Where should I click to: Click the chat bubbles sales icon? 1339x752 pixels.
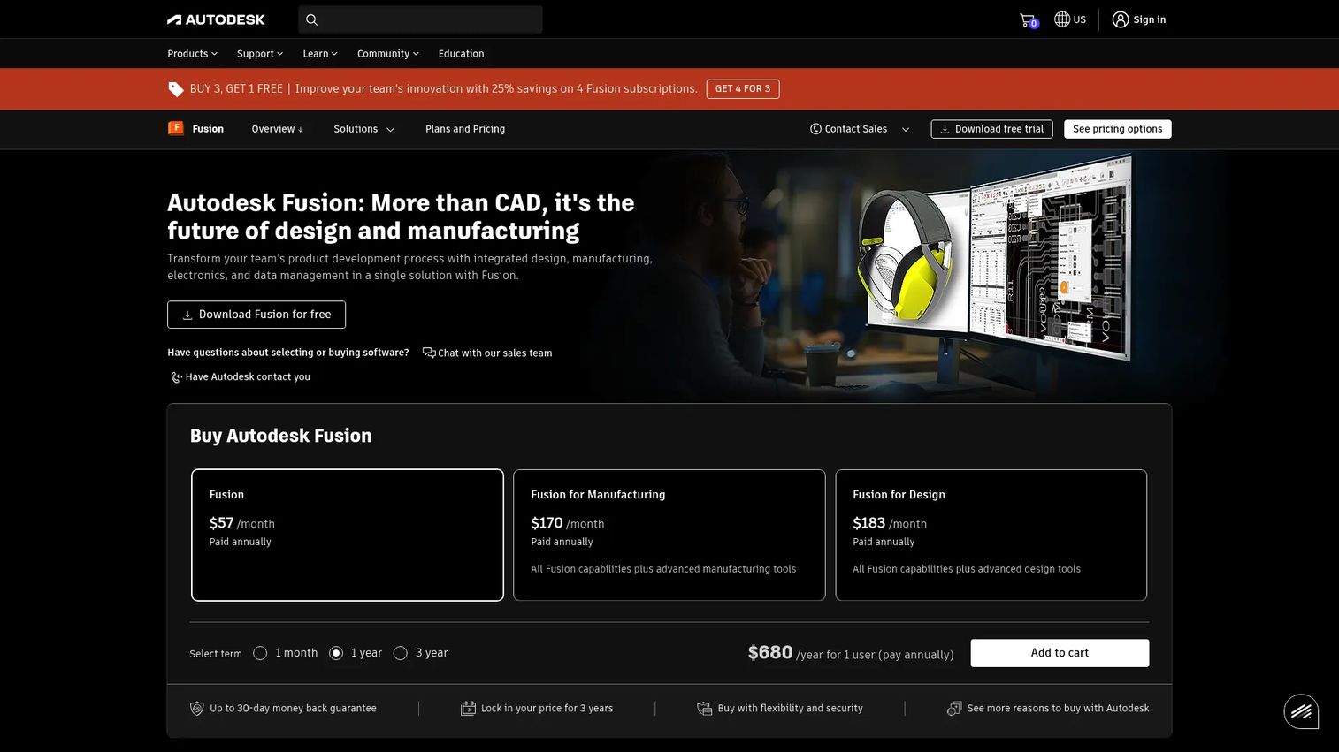(x=429, y=353)
